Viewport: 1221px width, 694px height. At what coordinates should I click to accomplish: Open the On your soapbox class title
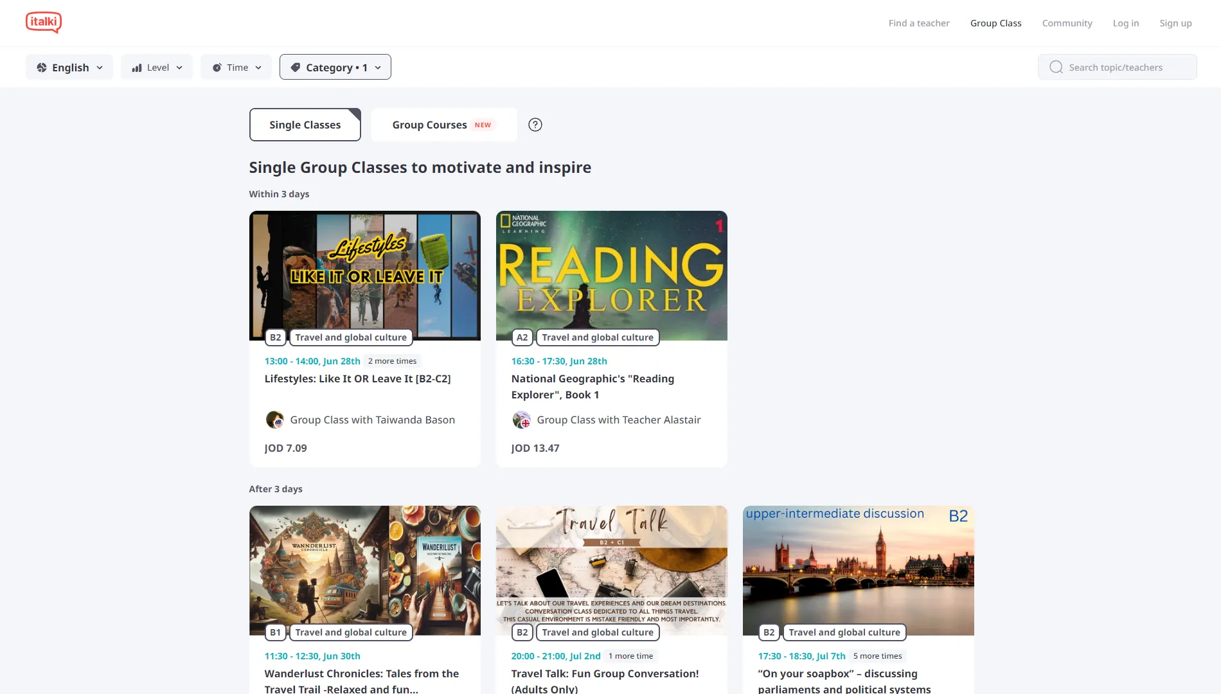tap(844, 681)
